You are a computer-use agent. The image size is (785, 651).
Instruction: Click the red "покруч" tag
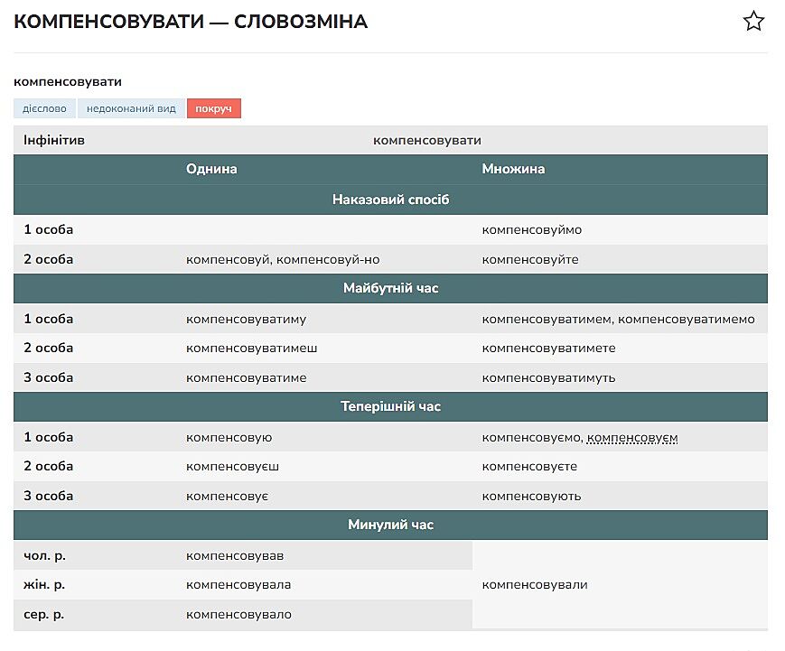click(214, 108)
